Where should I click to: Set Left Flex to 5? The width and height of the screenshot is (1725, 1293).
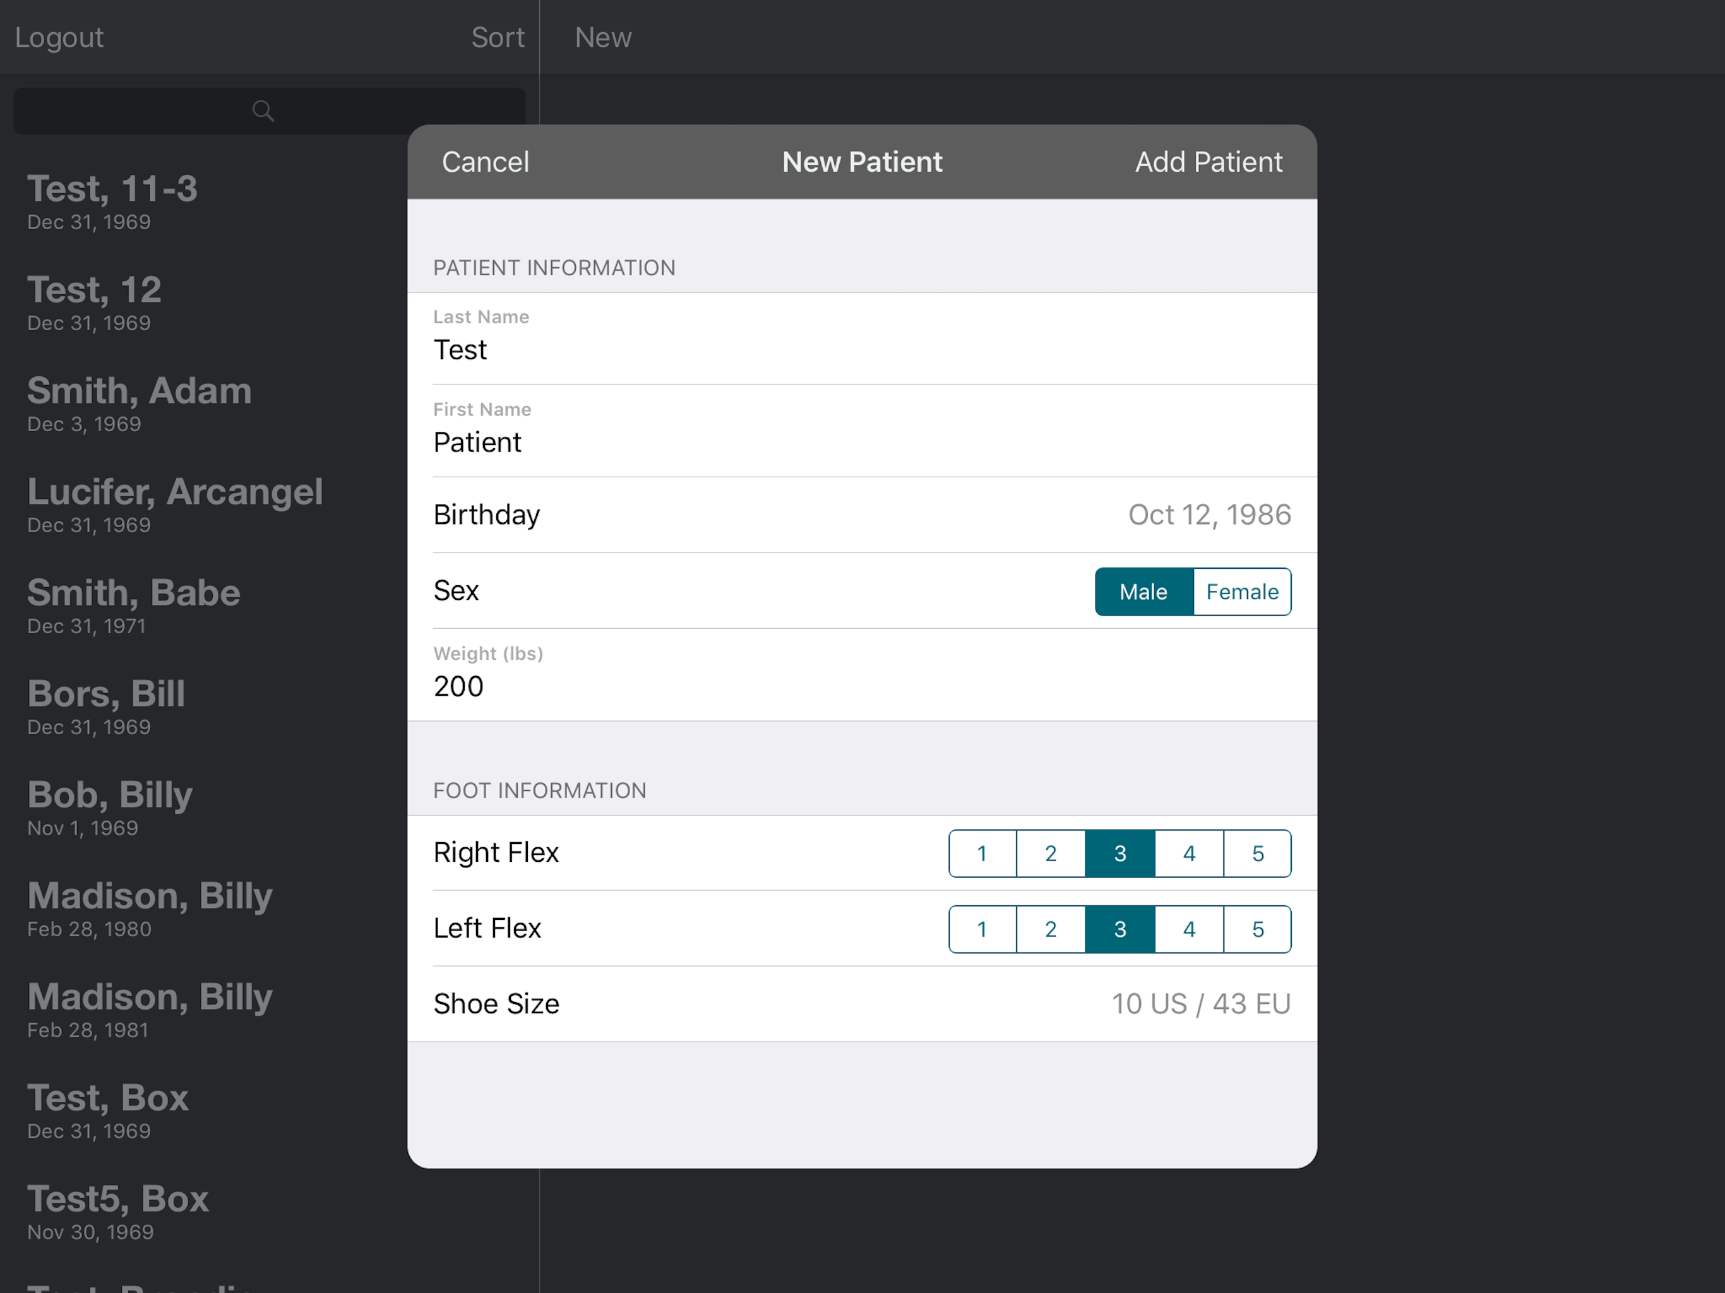click(x=1258, y=929)
